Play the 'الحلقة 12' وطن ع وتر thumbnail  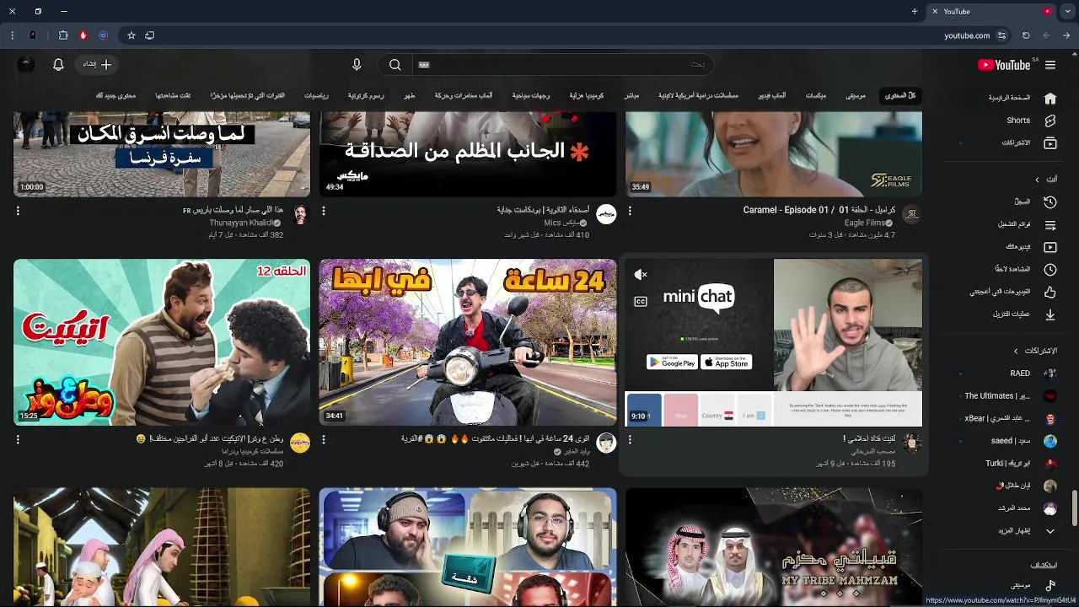point(162,342)
